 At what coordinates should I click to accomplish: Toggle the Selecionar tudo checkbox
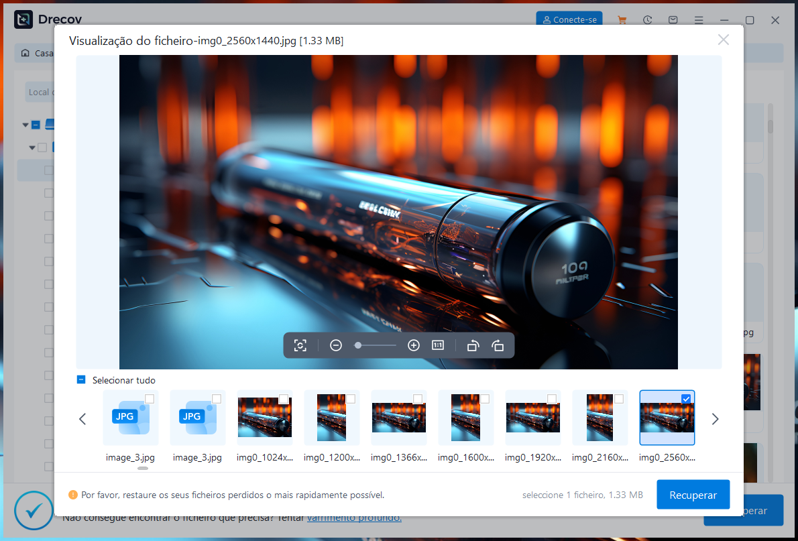point(81,379)
